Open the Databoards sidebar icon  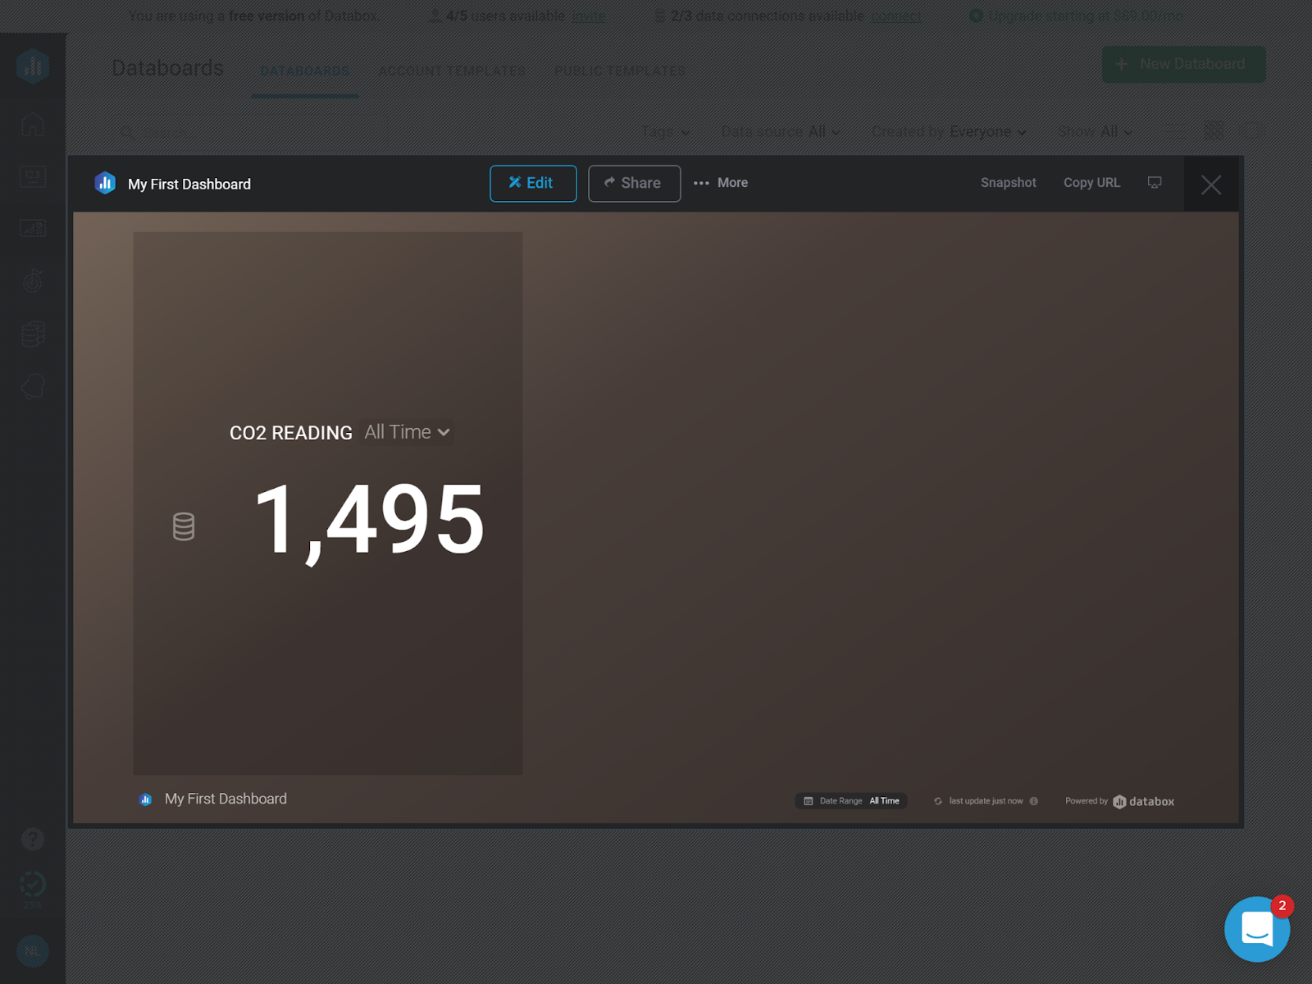[x=32, y=229]
